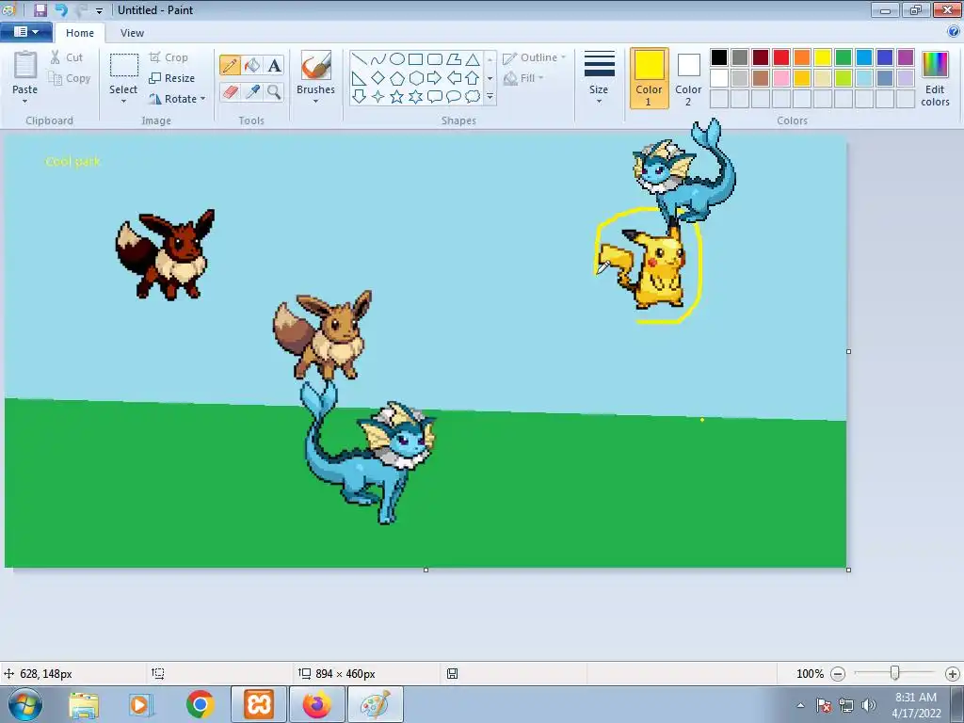Choose the Polygon shape
The image size is (964, 723).
click(x=454, y=59)
